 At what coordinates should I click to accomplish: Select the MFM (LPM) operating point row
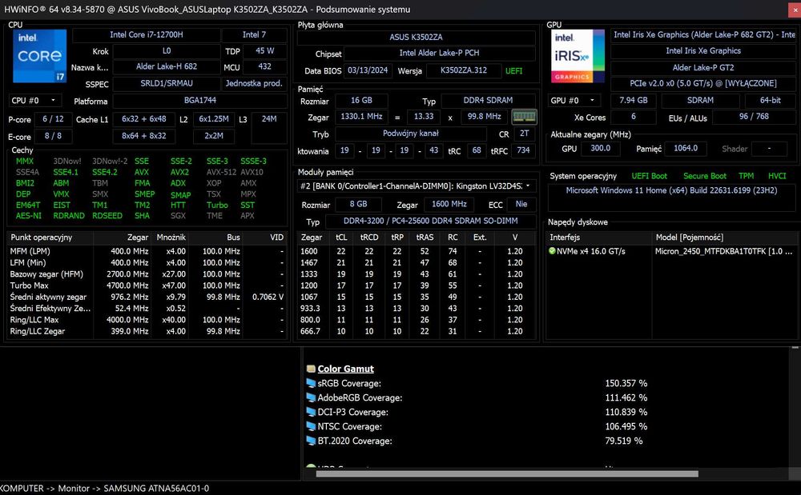[147, 251]
